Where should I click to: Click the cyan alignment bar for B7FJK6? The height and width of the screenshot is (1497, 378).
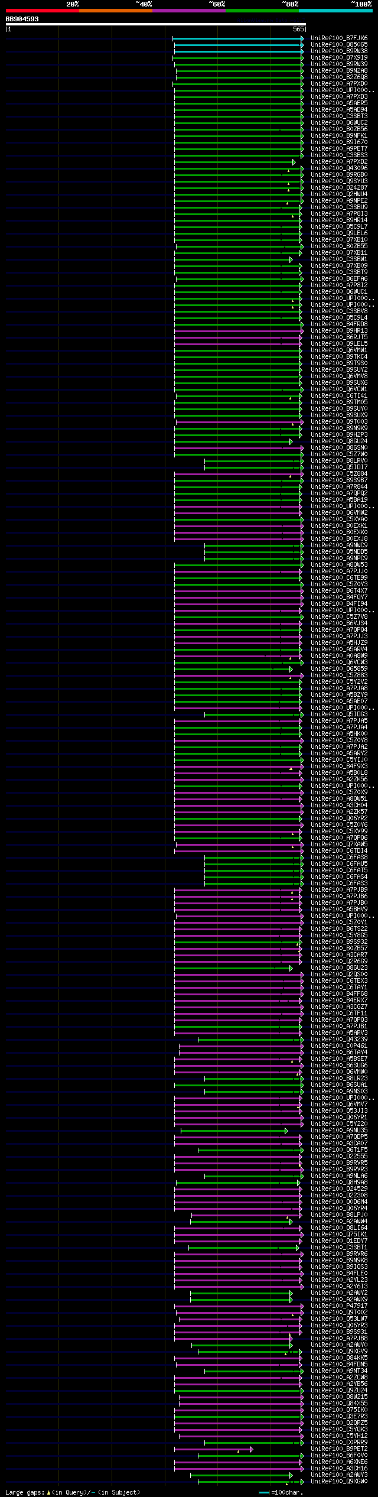pos(238,38)
